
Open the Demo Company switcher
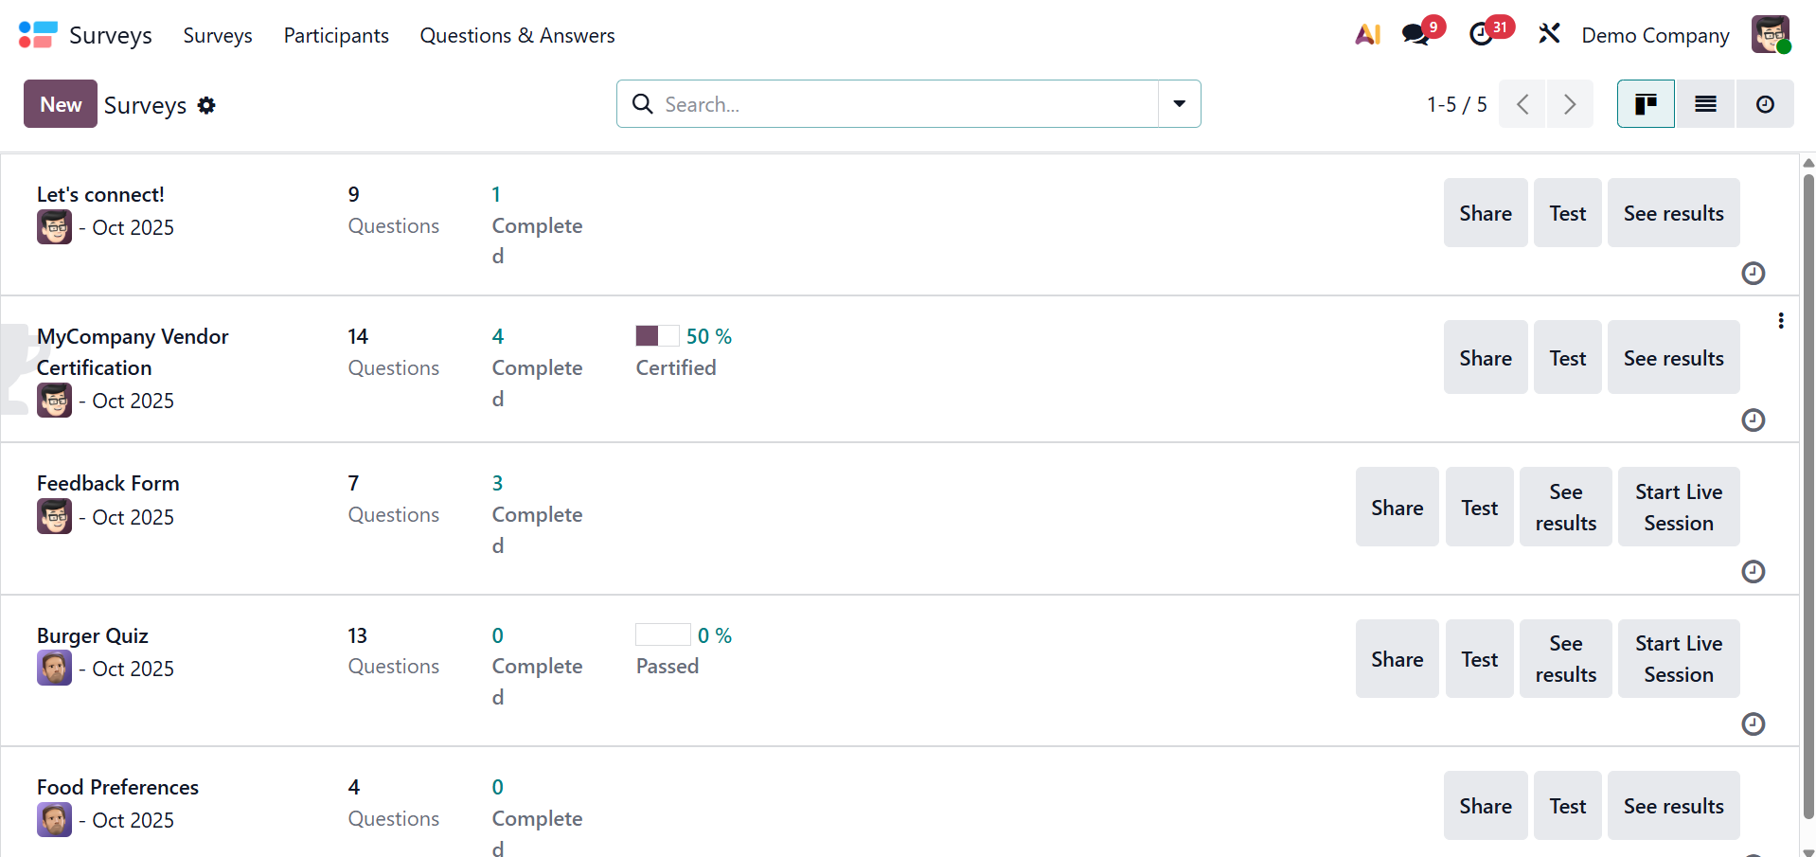pyautogui.click(x=1655, y=35)
